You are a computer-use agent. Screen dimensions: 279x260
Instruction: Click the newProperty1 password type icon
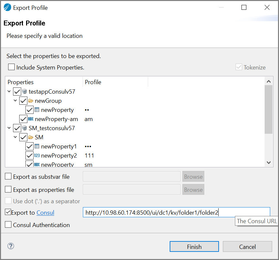pos(37,146)
